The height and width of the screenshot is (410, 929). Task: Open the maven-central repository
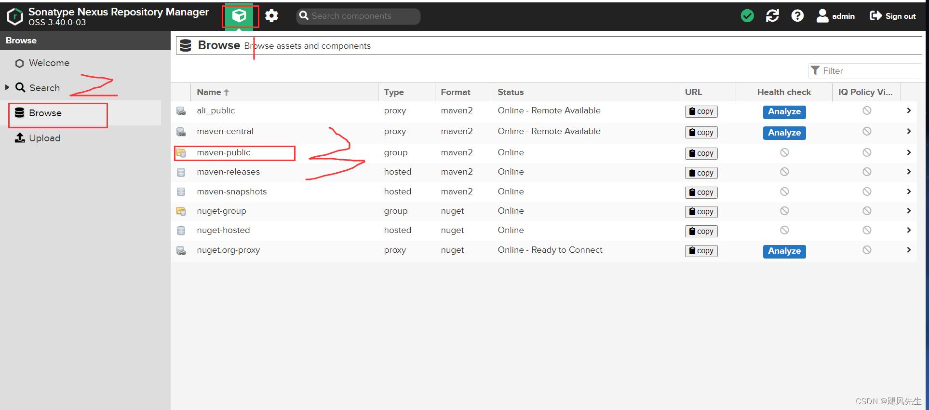point(225,131)
